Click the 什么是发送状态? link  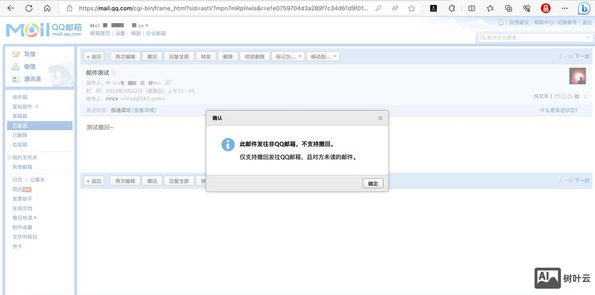point(559,110)
